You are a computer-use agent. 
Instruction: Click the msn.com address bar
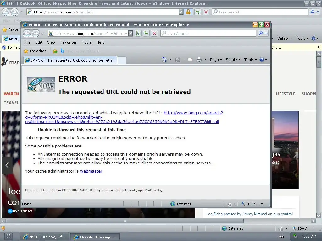tap(103, 12)
